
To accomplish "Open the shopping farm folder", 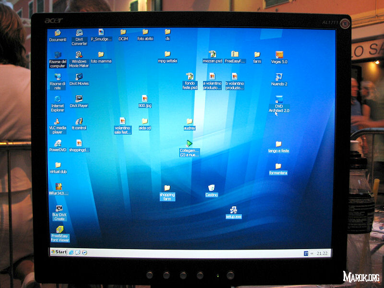I will pos(167,193).
